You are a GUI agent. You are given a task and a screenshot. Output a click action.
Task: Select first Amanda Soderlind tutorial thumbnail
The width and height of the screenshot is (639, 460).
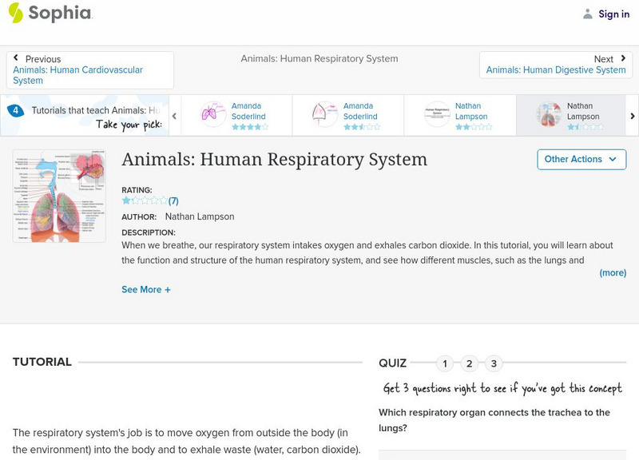pyautogui.click(x=213, y=115)
